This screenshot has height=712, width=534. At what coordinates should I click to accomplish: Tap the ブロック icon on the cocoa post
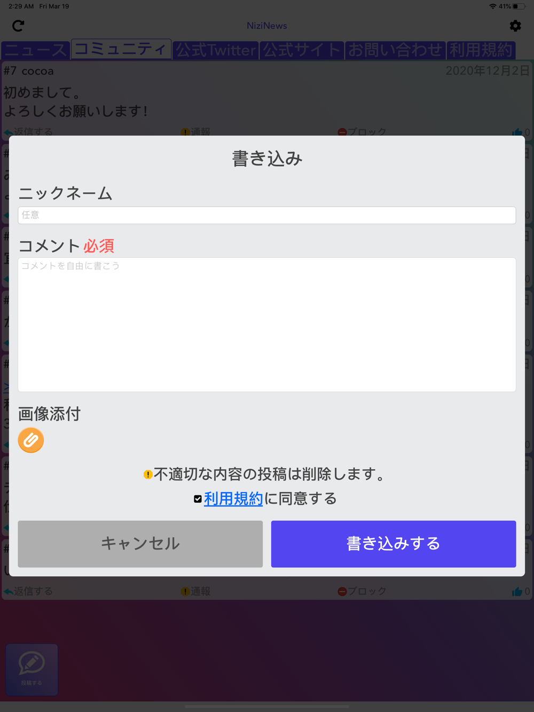[x=342, y=132]
